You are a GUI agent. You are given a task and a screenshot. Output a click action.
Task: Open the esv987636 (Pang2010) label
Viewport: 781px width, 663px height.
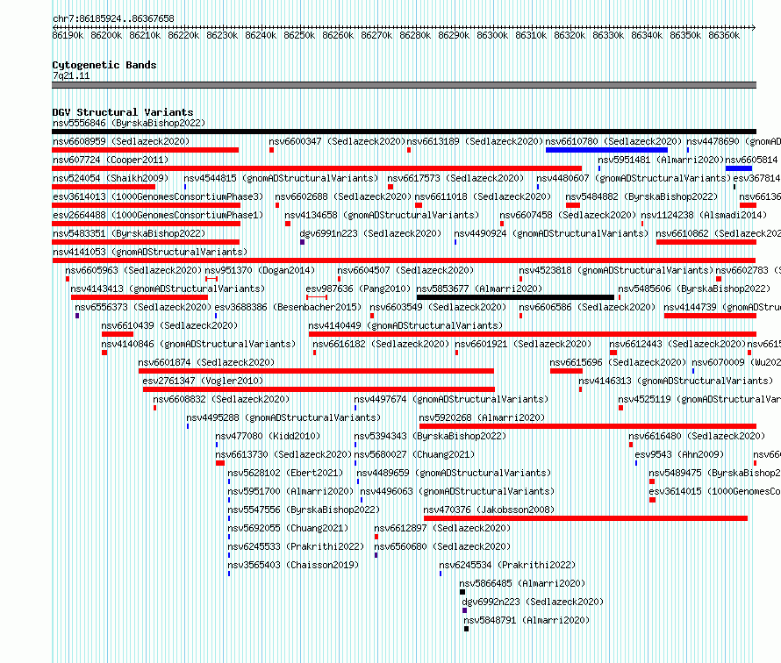358,289
